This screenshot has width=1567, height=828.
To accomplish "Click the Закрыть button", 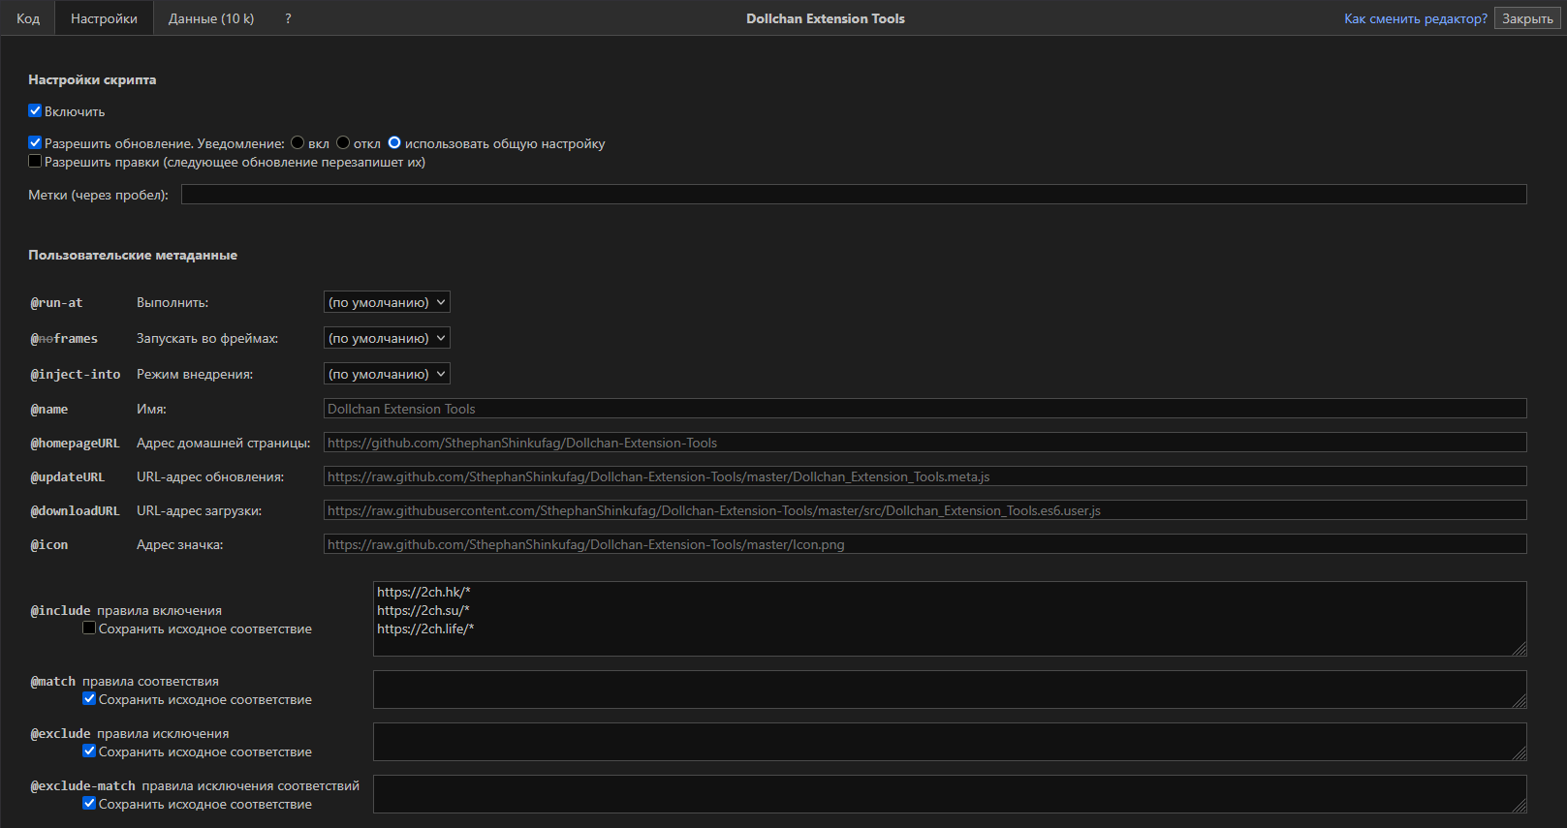I will click(x=1527, y=18).
